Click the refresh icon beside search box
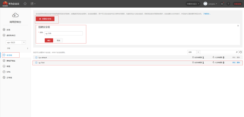244x117 pixels. (x=241, y=52)
